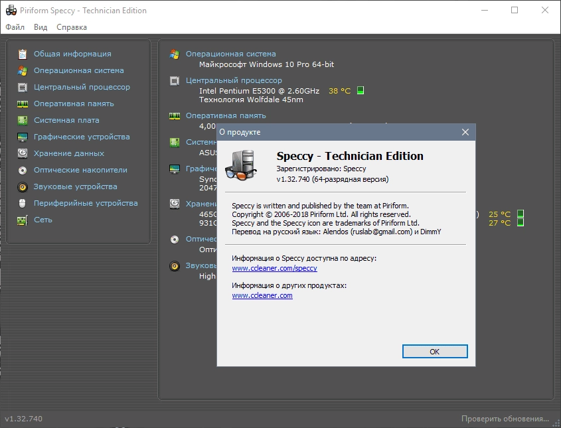The width and height of the screenshot is (561, 428).
Task: Select Звуковые устройства in sidebar
Action: pyautogui.click(x=76, y=186)
